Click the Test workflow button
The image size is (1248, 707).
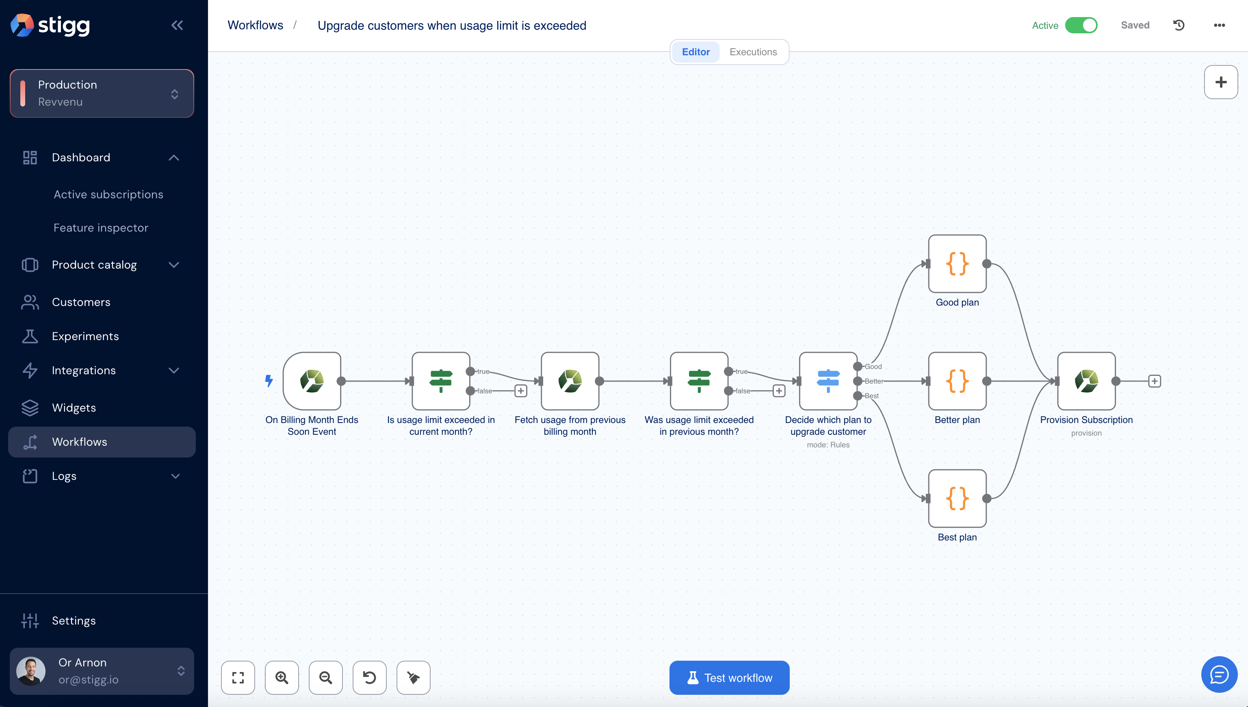[729, 677]
